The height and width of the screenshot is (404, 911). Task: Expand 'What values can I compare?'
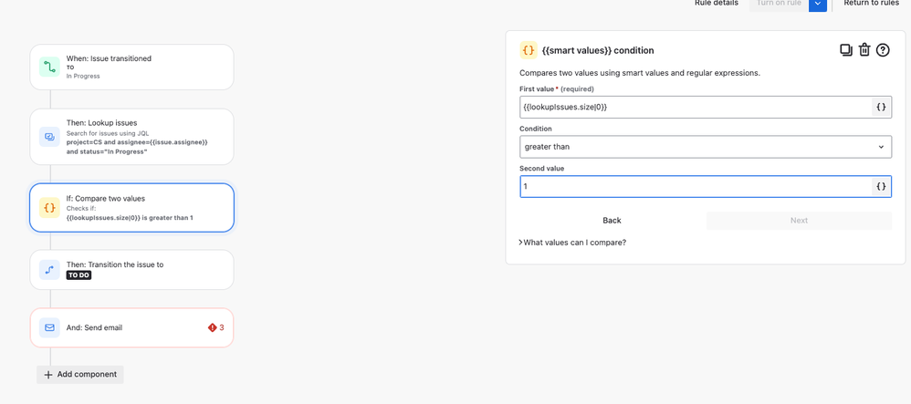(572, 243)
